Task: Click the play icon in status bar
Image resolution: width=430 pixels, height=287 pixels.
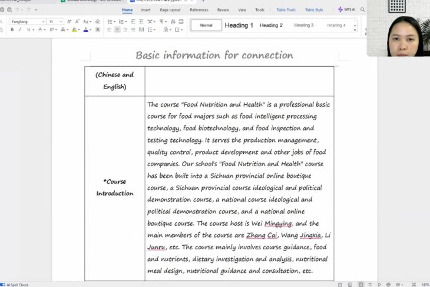Action: [x=379, y=285]
